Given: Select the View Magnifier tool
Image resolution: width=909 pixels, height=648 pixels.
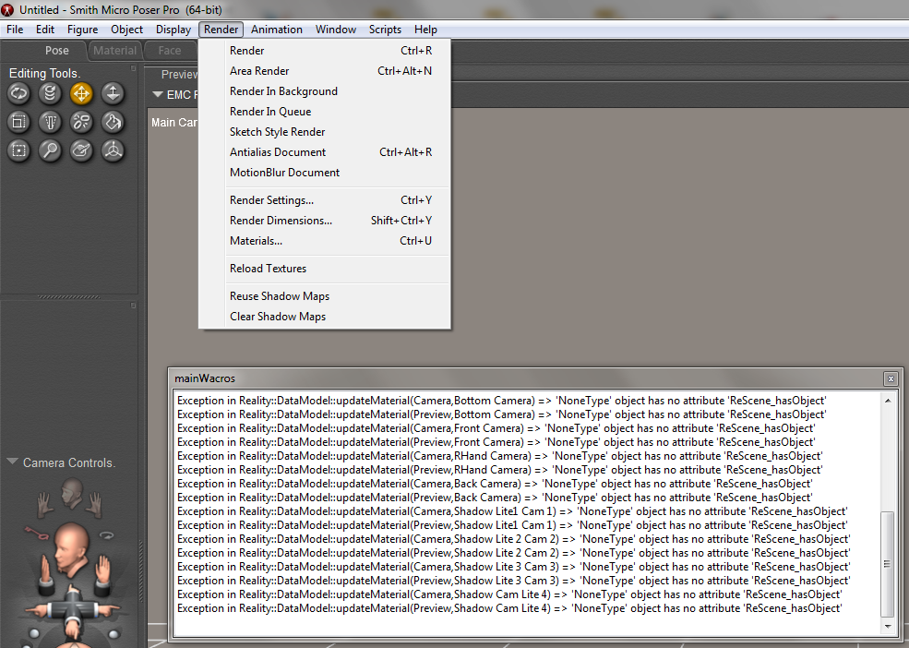Looking at the screenshot, I should 50,150.
